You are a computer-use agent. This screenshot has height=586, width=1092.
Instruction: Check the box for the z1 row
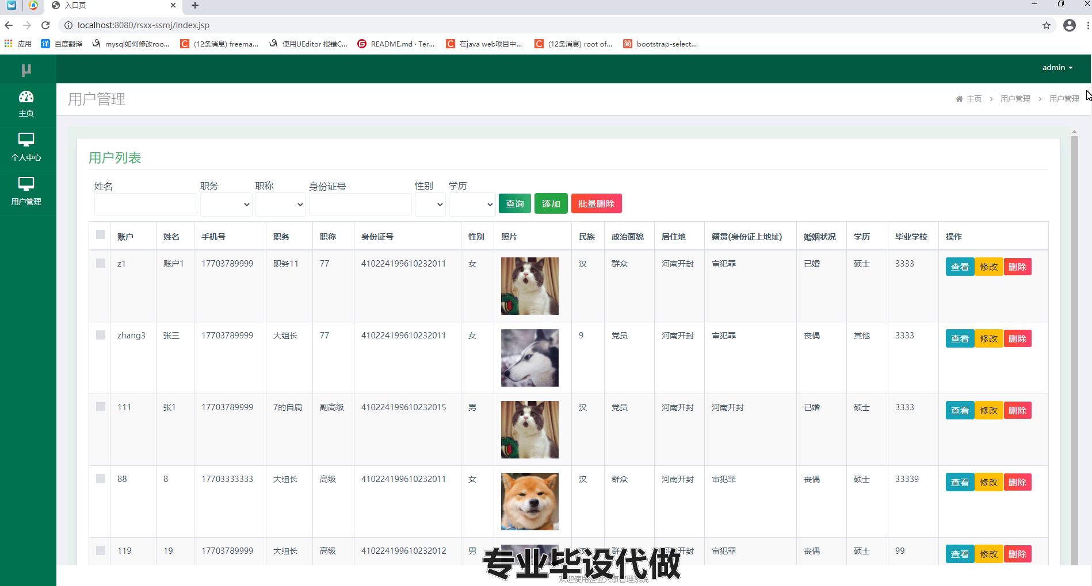101,263
